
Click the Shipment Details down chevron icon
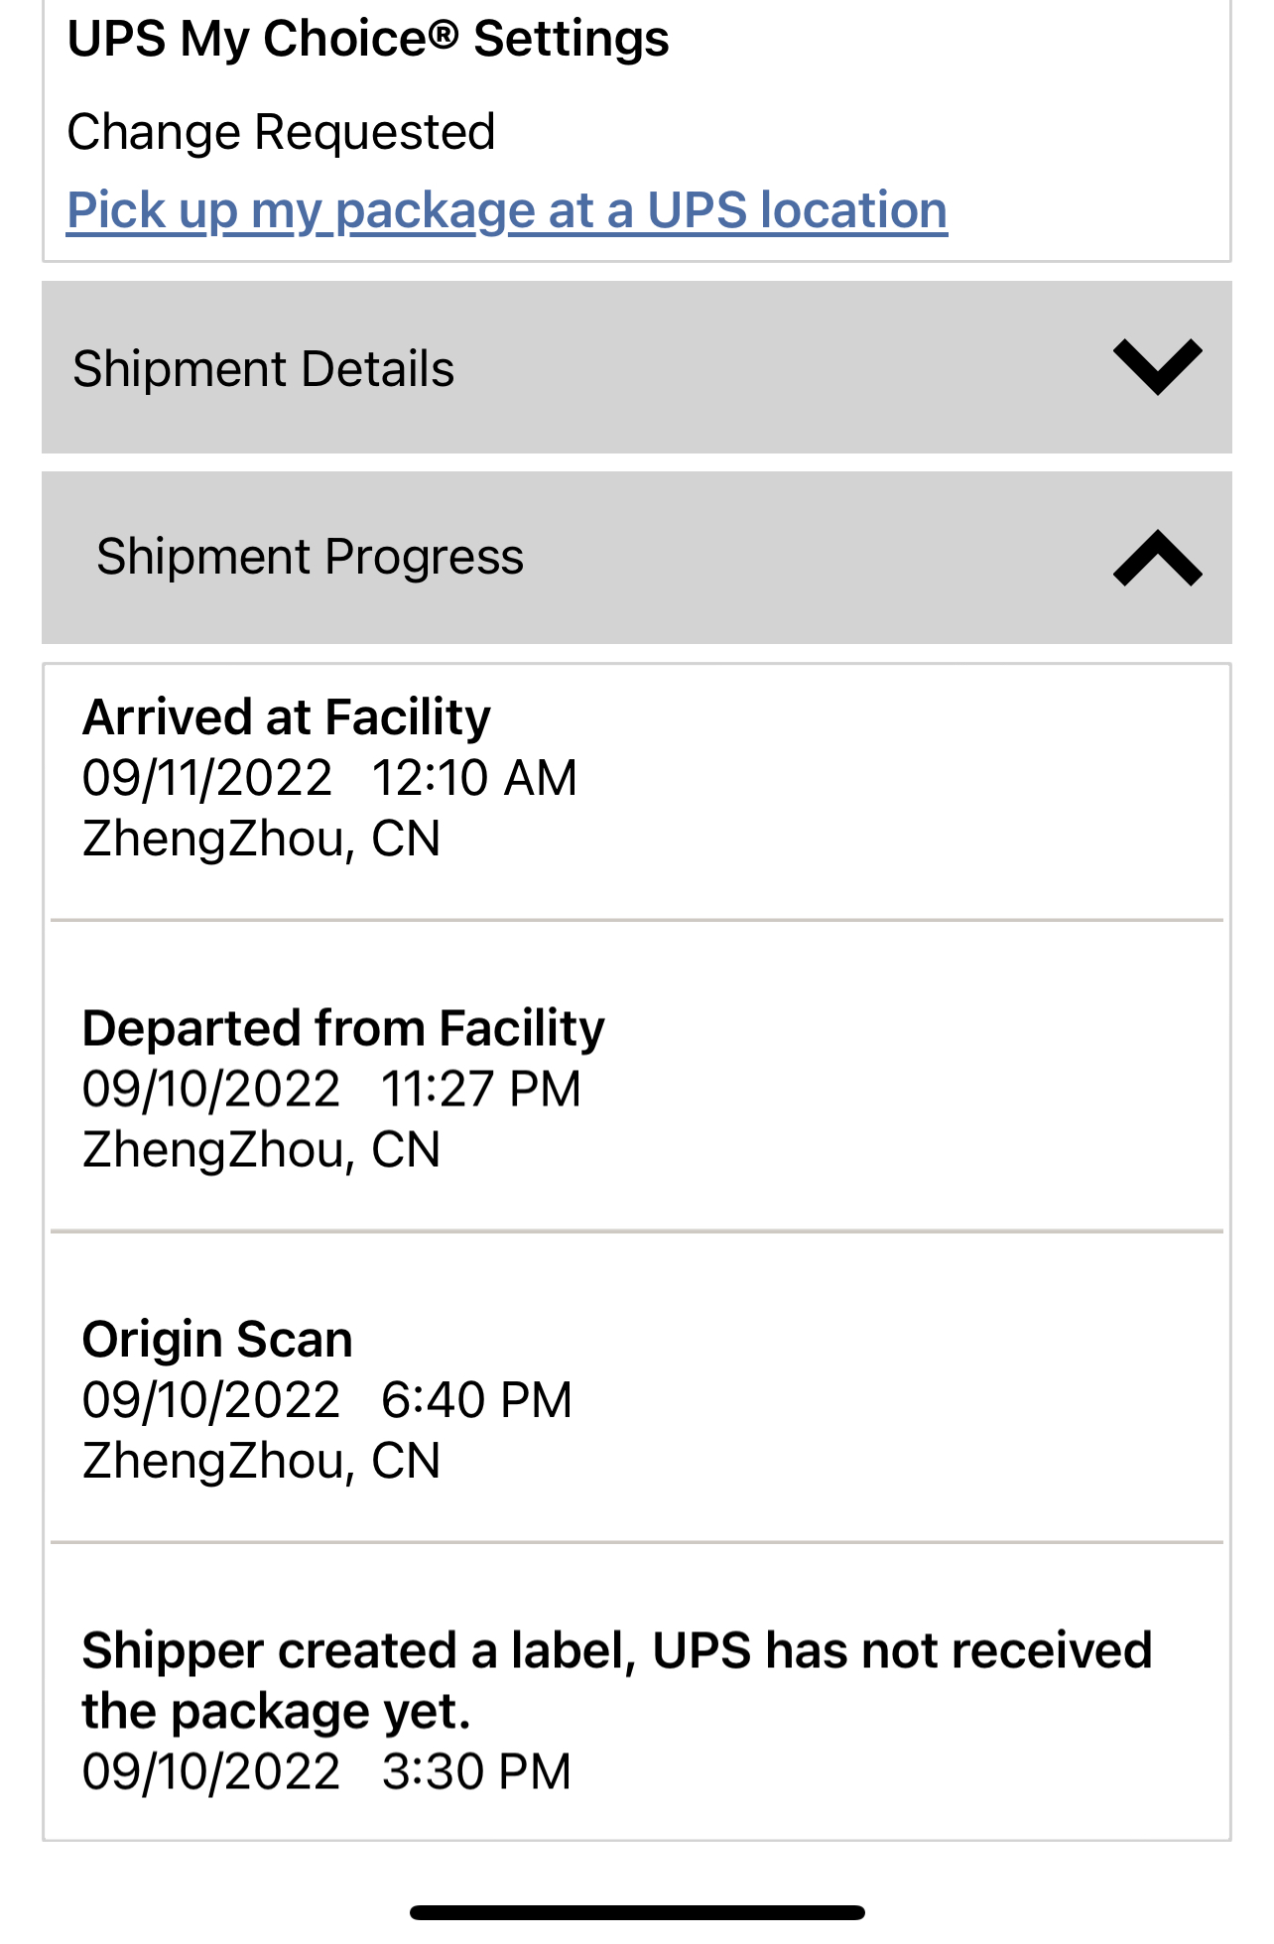pyautogui.click(x=1157, y=366)
